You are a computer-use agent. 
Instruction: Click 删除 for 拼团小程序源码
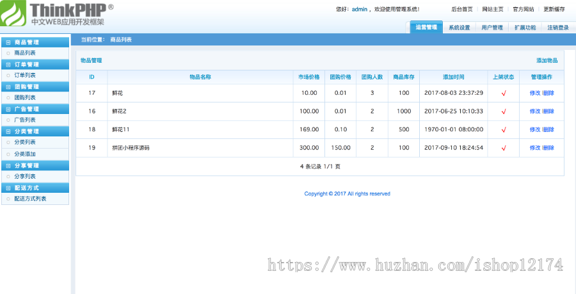pos(549,148)
